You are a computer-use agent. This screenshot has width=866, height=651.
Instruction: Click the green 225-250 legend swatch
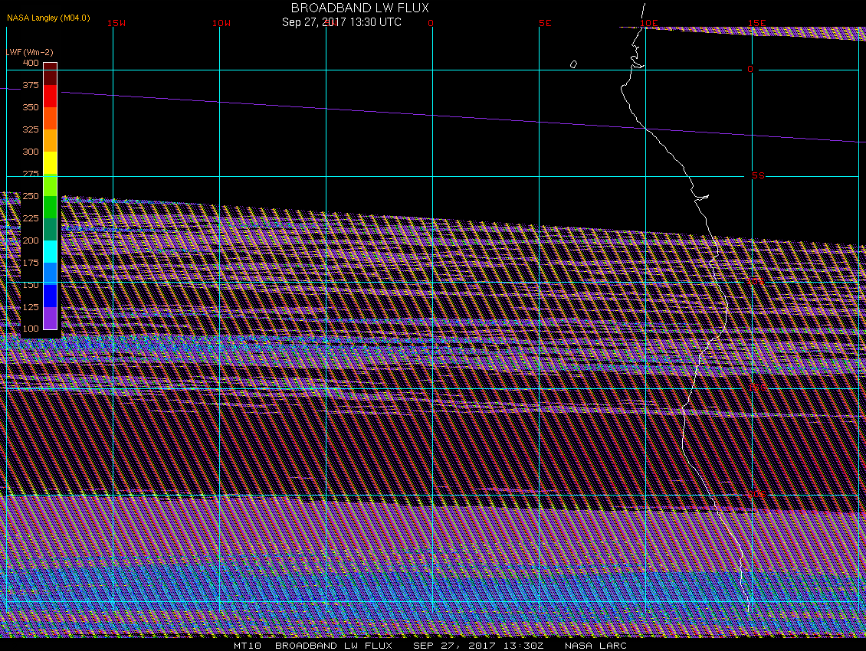pos(51,207)
